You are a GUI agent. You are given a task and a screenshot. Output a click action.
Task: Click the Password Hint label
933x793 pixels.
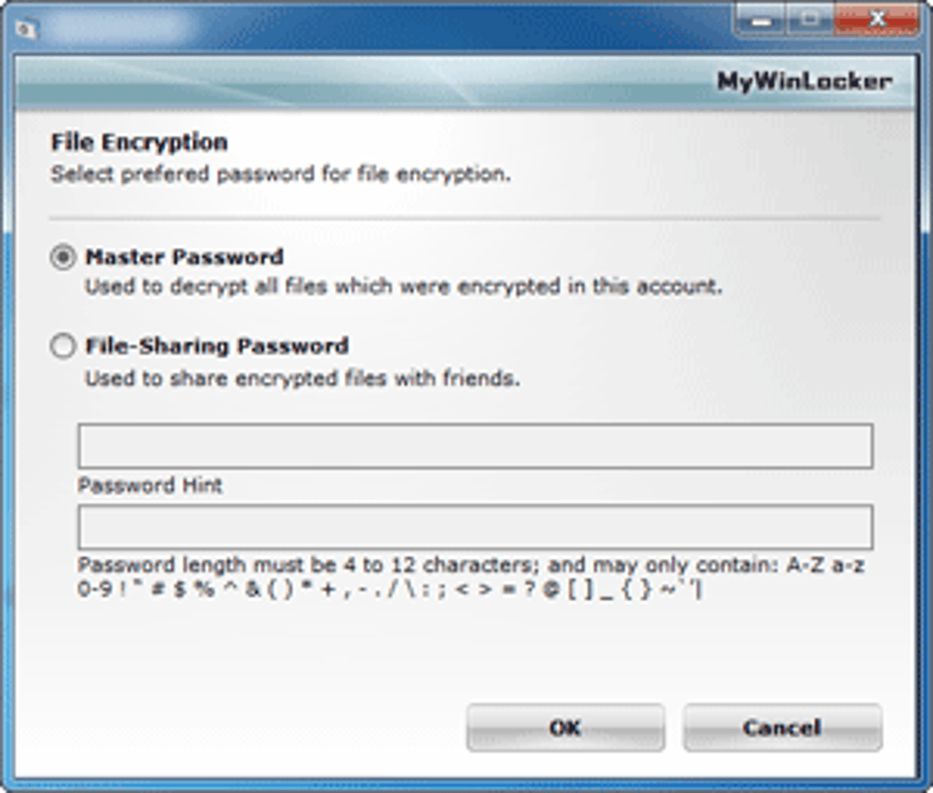tap(150, 486)
